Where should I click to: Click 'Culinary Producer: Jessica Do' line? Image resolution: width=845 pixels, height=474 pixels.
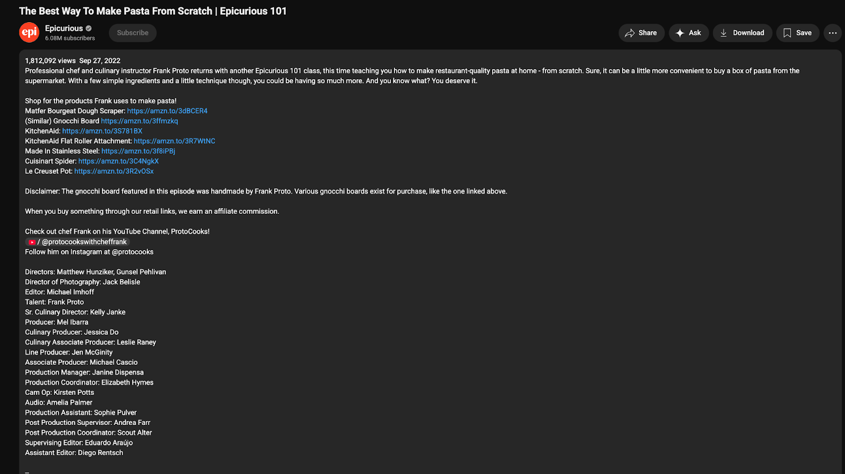pyautogui.click(x=72, y=332)
